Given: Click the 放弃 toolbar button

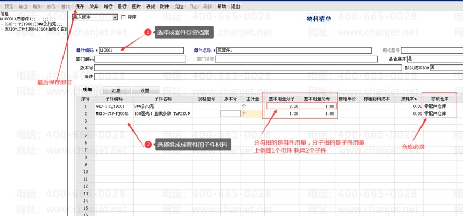Looking at the screenshot, I should point(94,6).
